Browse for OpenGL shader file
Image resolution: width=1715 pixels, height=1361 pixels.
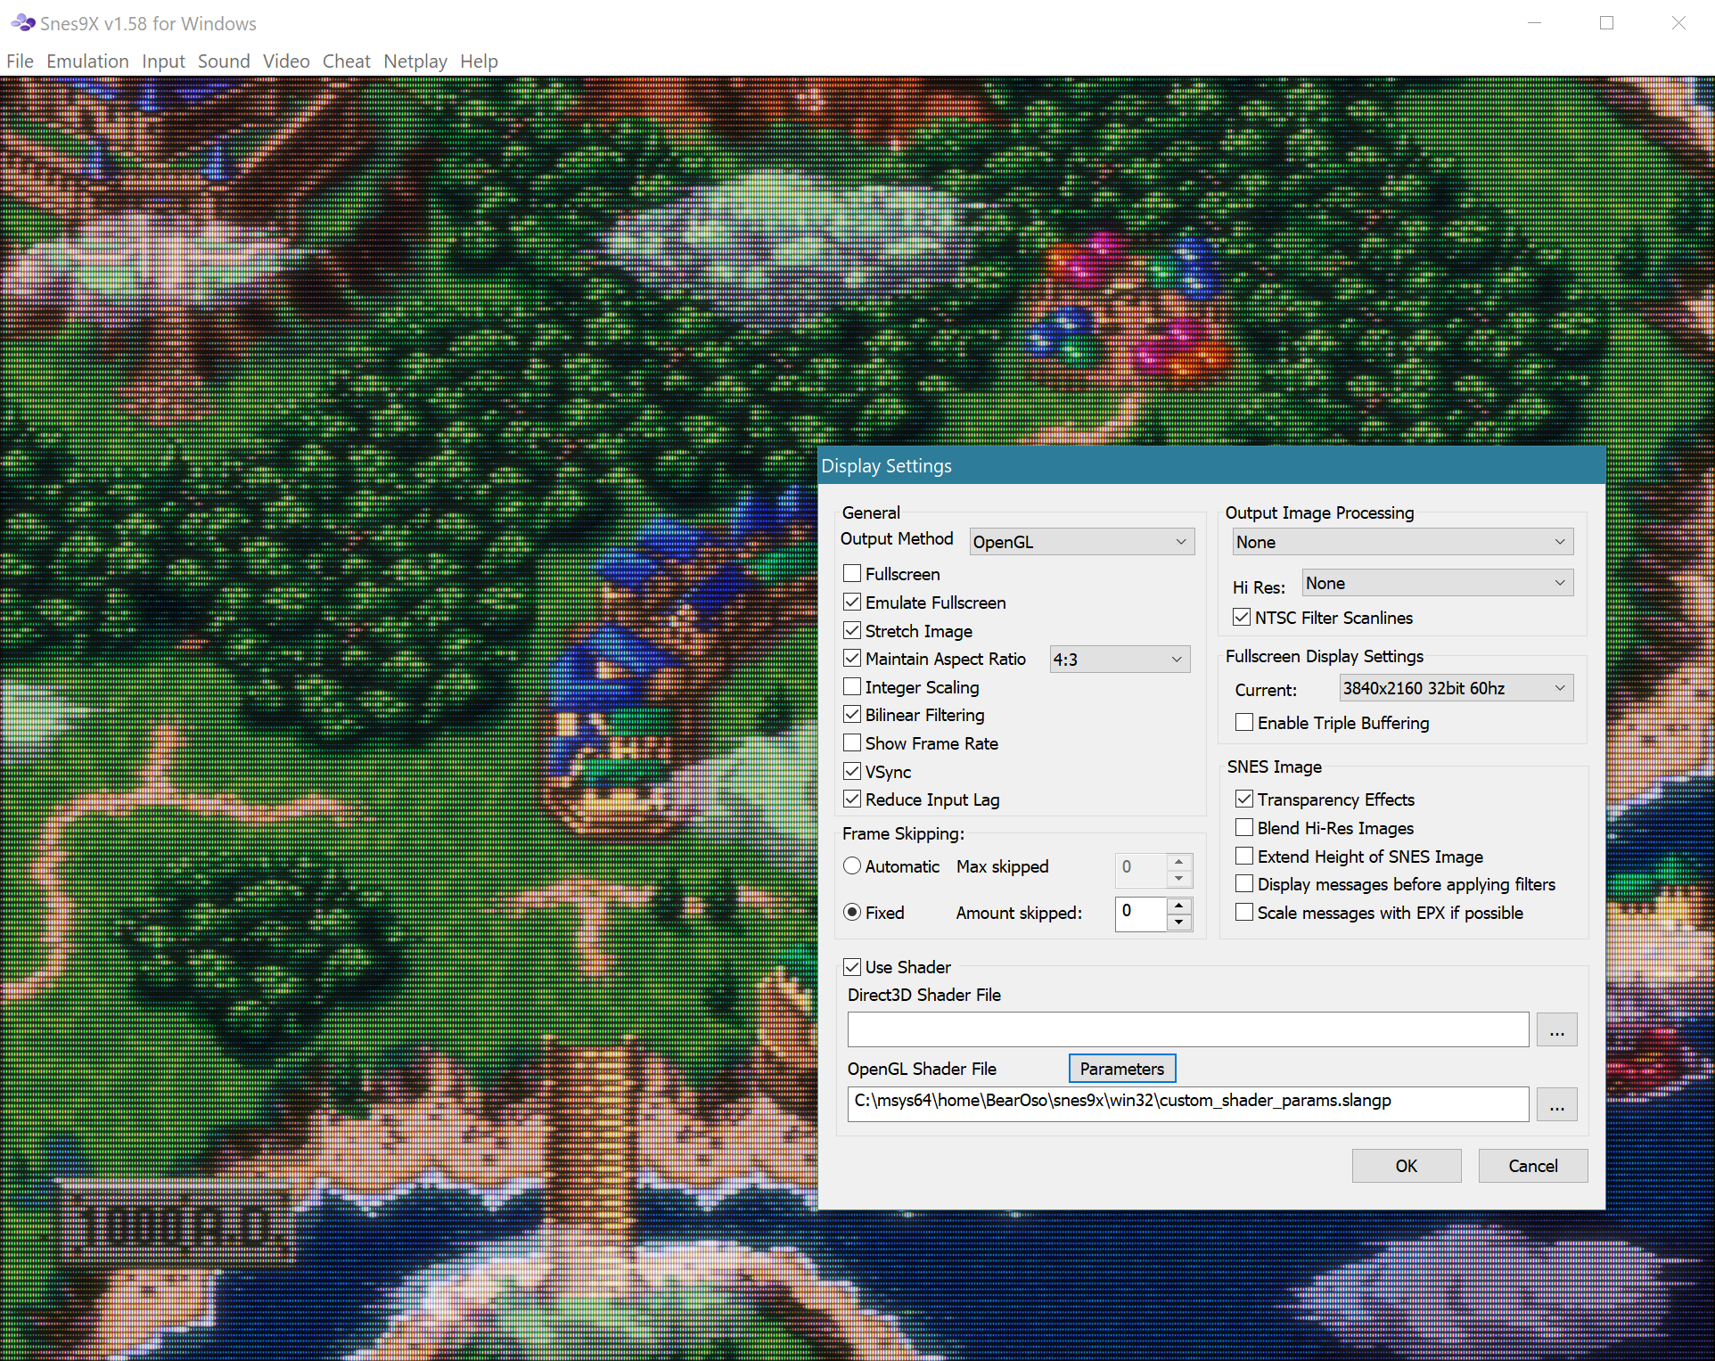point(1556,1105)
